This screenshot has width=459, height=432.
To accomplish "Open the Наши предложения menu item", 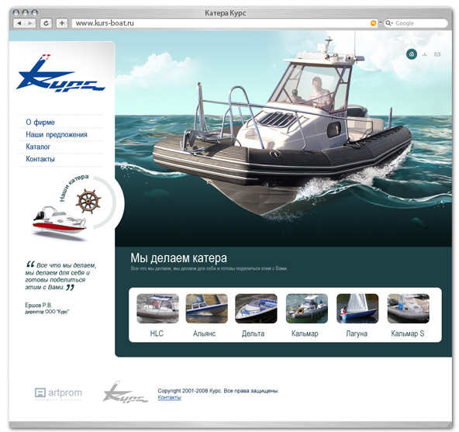I will [x=57, y=134].
